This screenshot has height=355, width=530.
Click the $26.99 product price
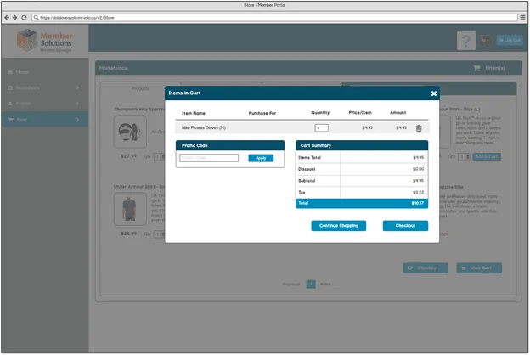tap(129, 234)
